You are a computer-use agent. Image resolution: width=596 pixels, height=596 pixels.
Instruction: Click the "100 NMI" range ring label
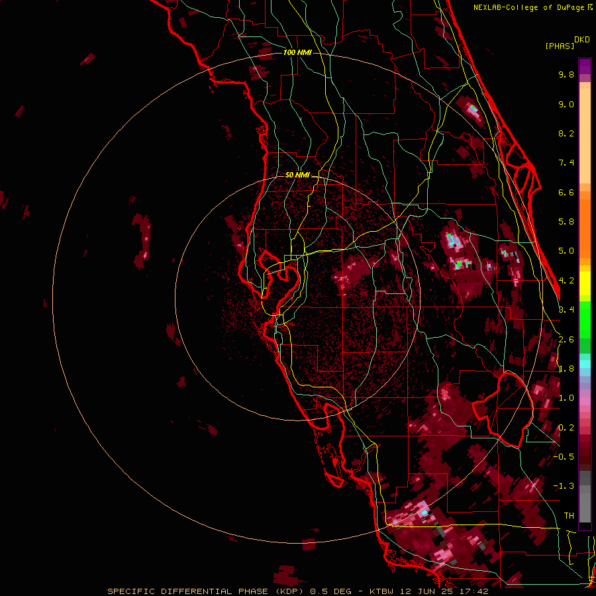click(297, 52)
